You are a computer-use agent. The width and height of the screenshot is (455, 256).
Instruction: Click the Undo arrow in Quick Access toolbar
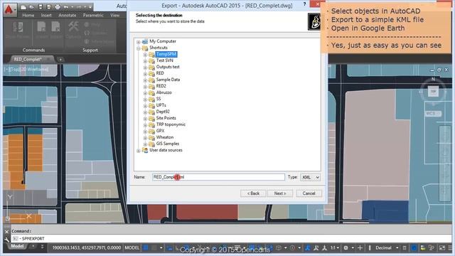pos(66,6)
